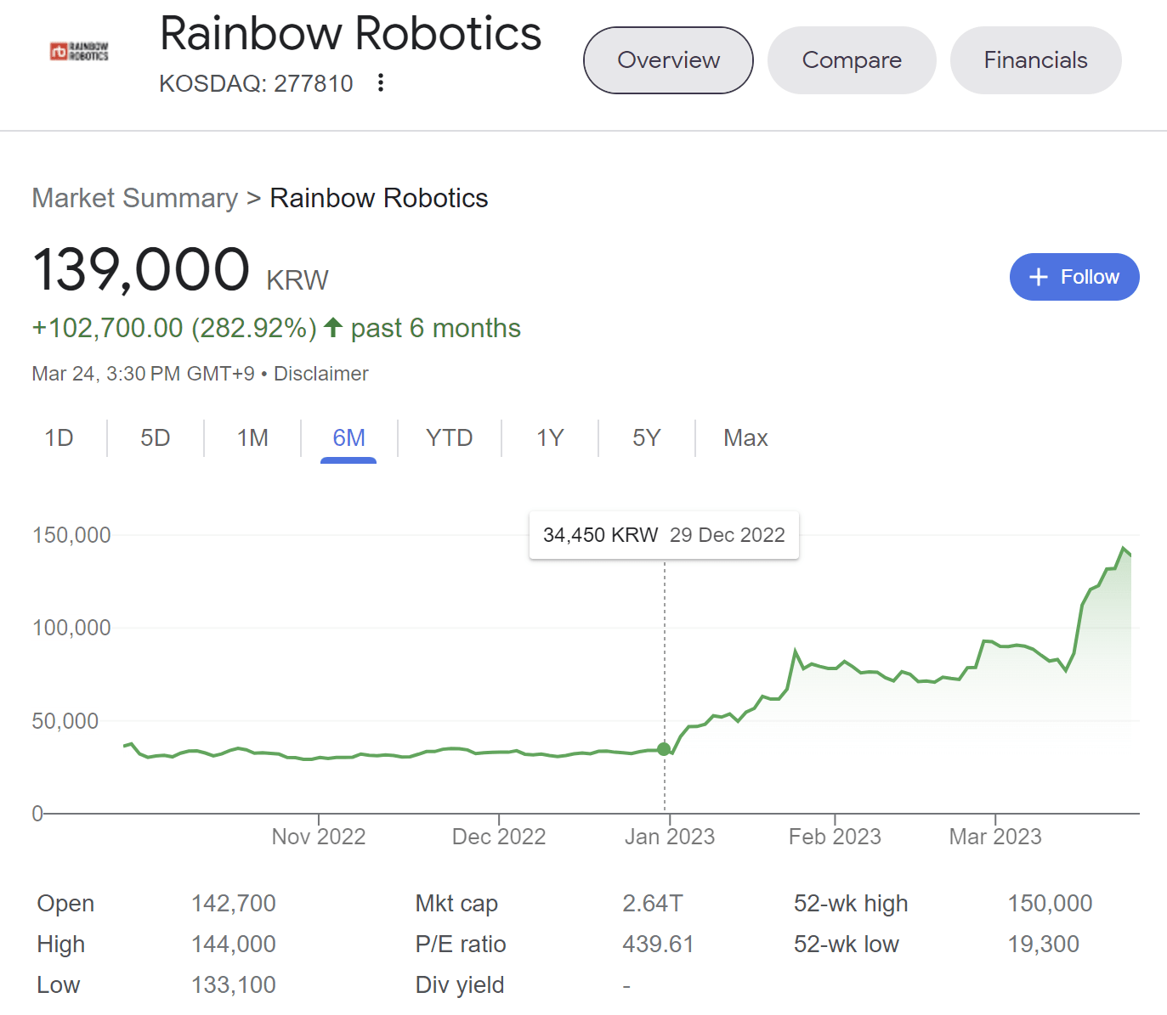Click the Jan 2023 axis label
The height and width of the screenshot is (1015, 1167).
(x=670, y=837)
